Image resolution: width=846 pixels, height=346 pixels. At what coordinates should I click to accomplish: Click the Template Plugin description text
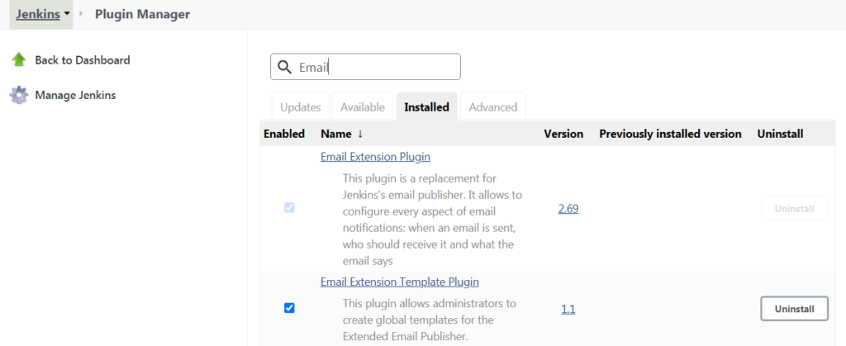tap(429, 320)
